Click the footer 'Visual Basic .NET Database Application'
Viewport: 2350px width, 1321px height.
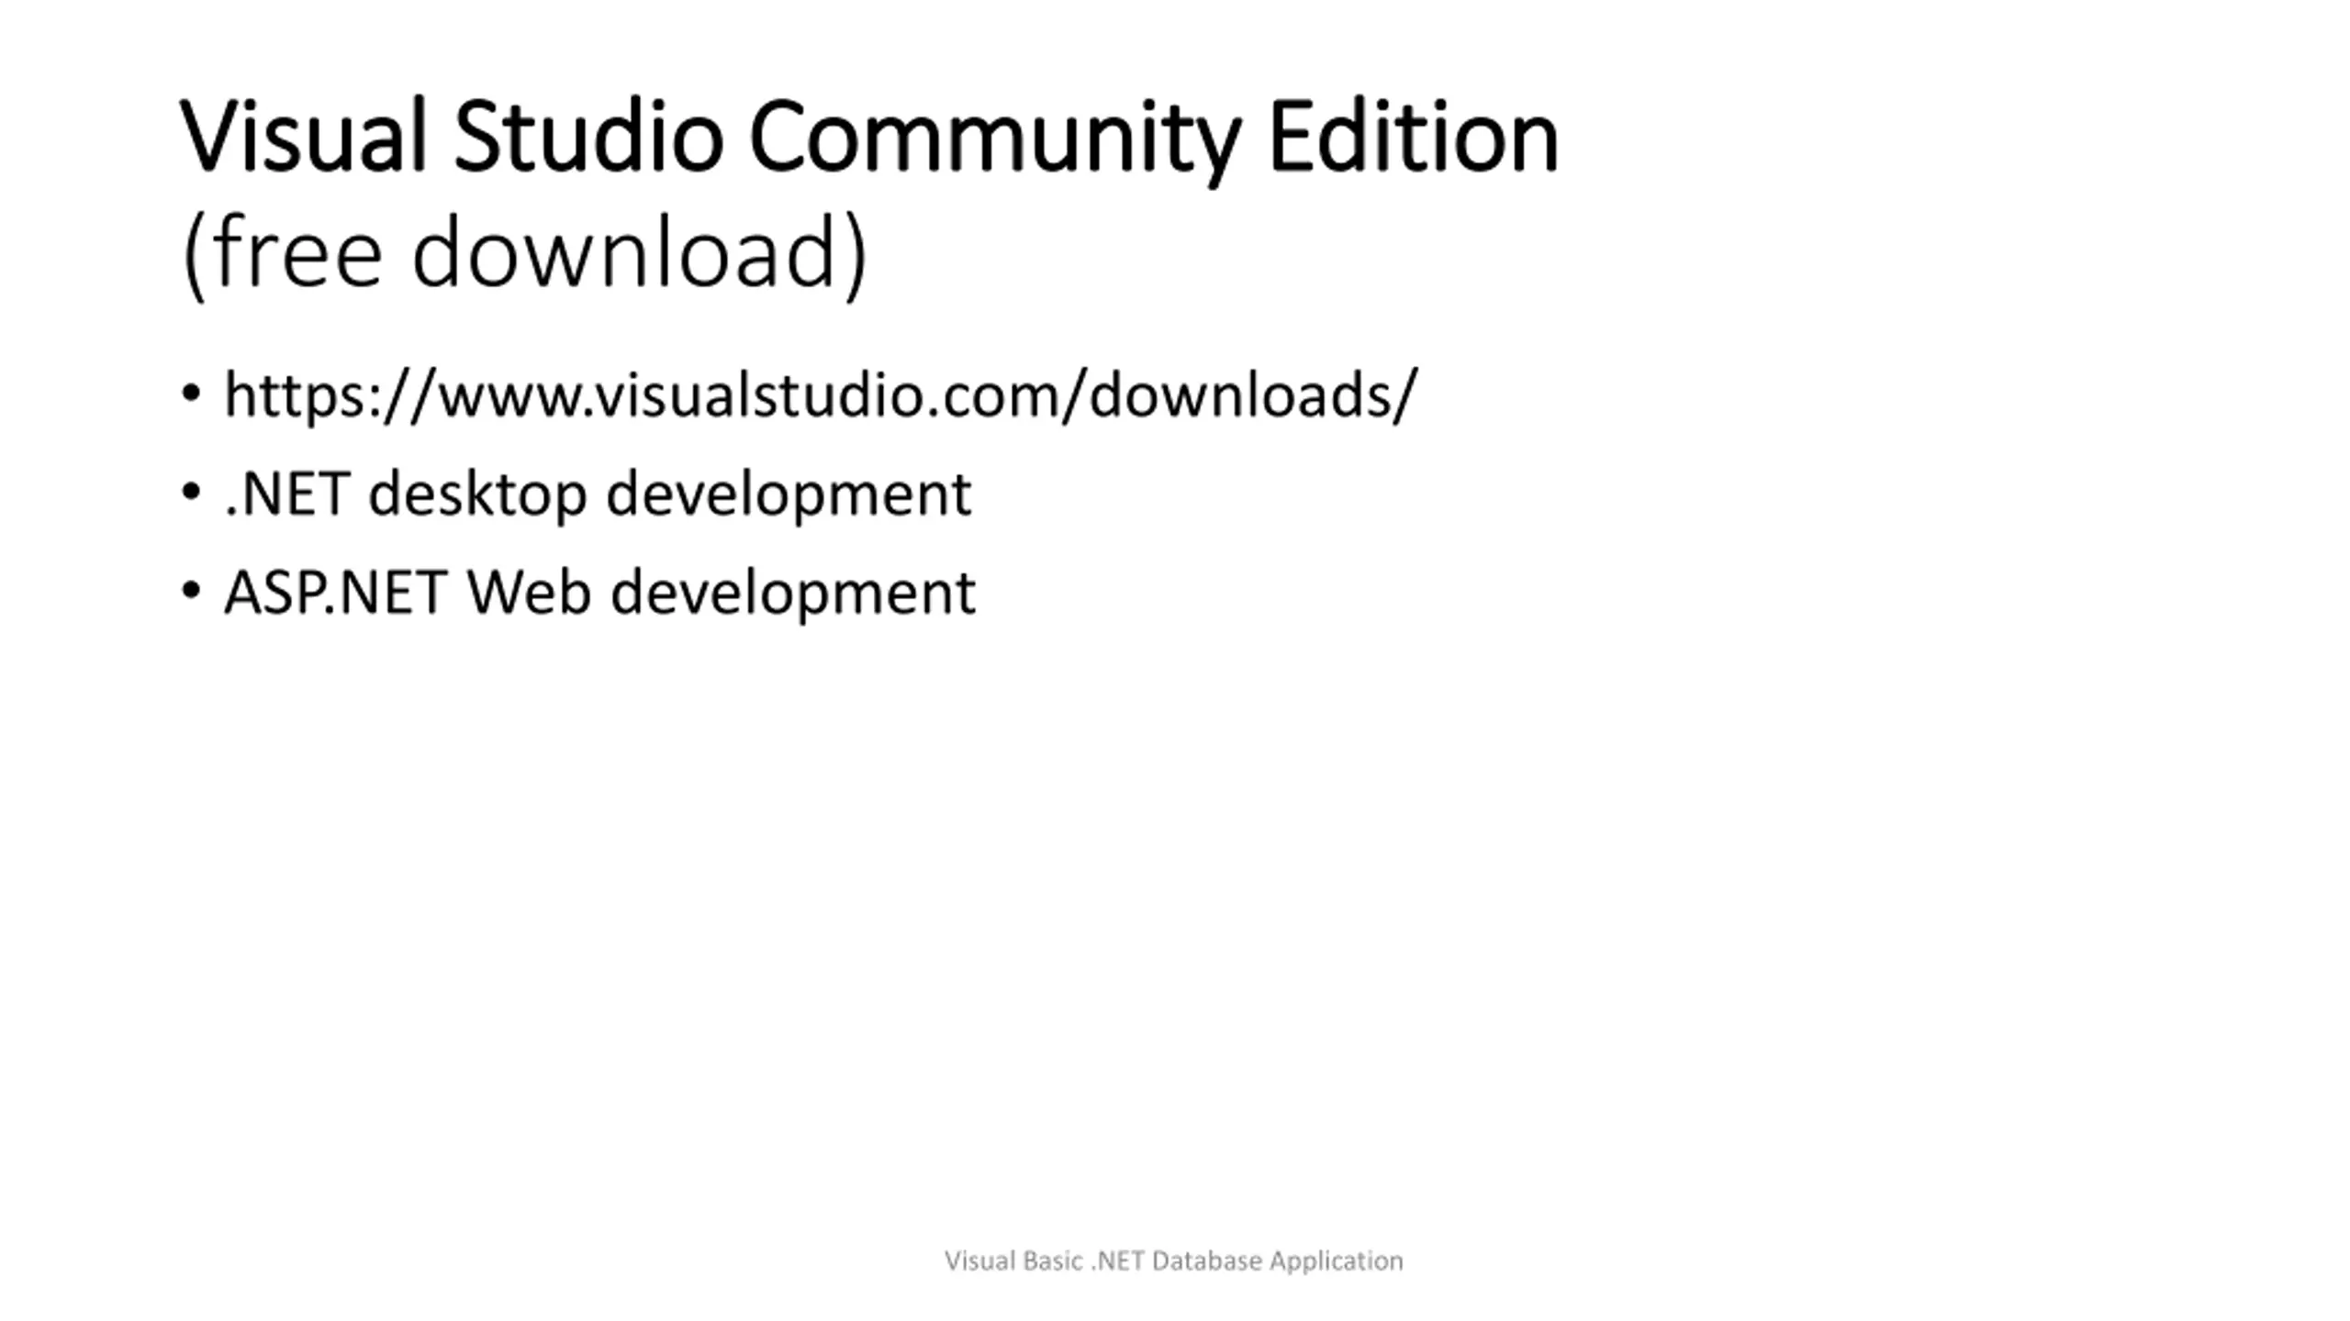pos(1174,1261)
